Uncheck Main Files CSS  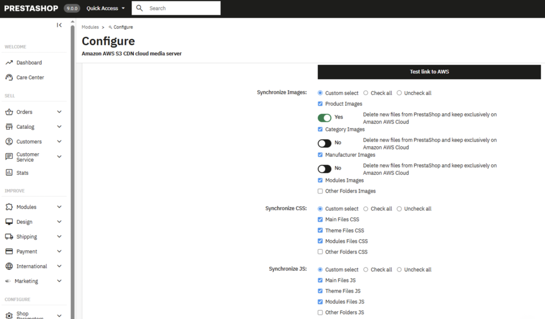pos(320,220)
